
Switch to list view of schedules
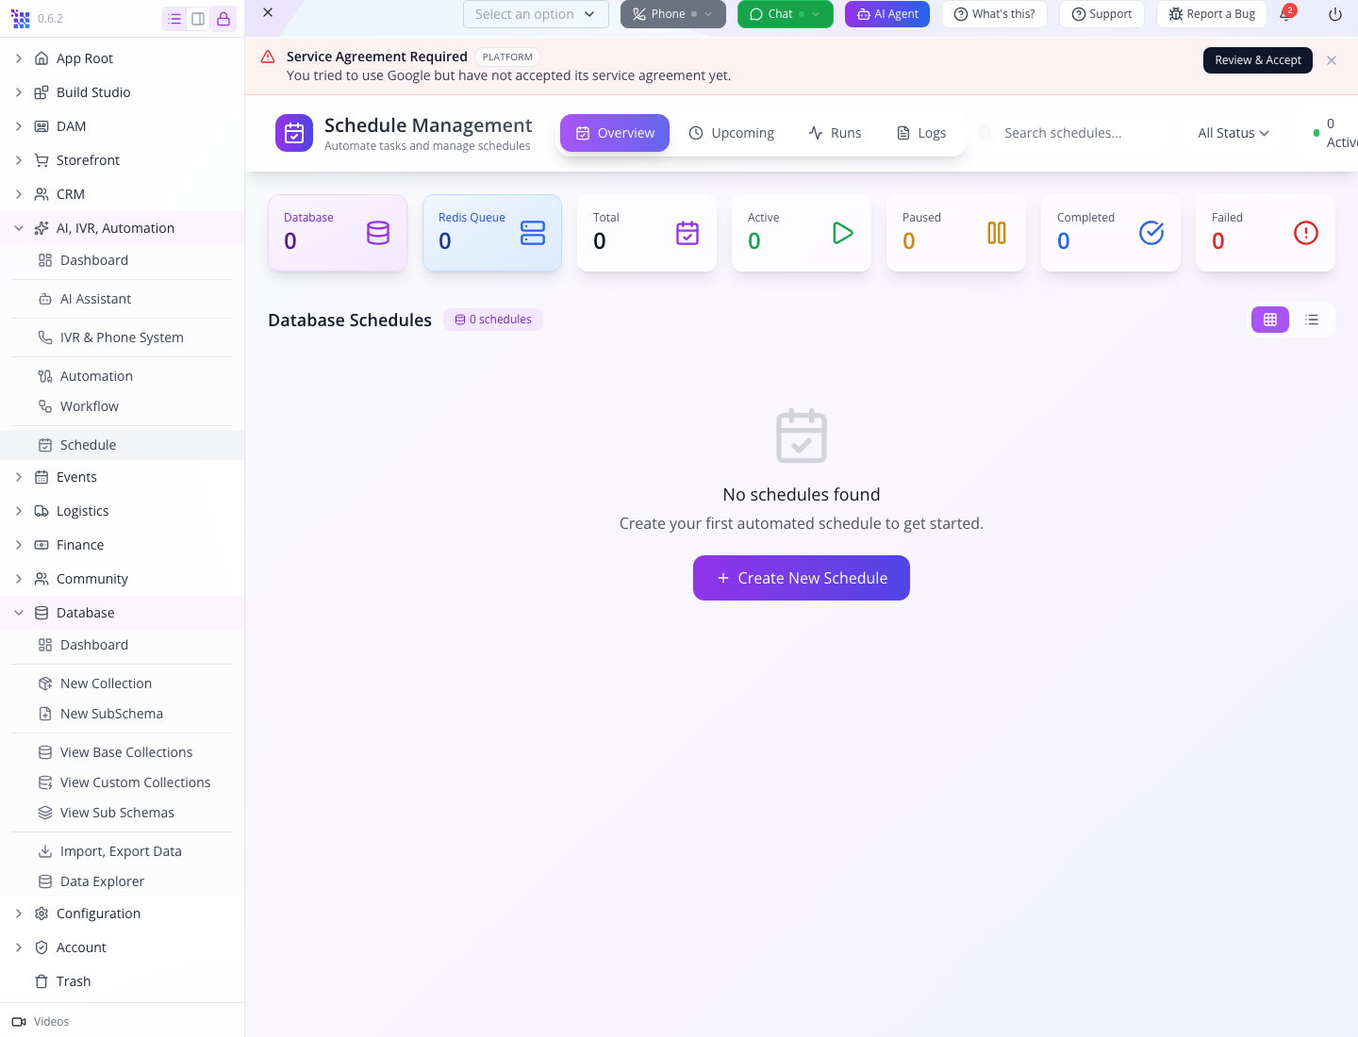point(1312,320)
